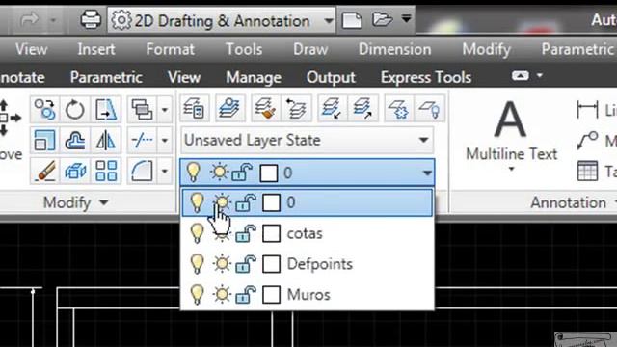The width and height of the screenshot is (617, 347).
Task: Select the Mirror tool
Action: click(x=106, y=140)
